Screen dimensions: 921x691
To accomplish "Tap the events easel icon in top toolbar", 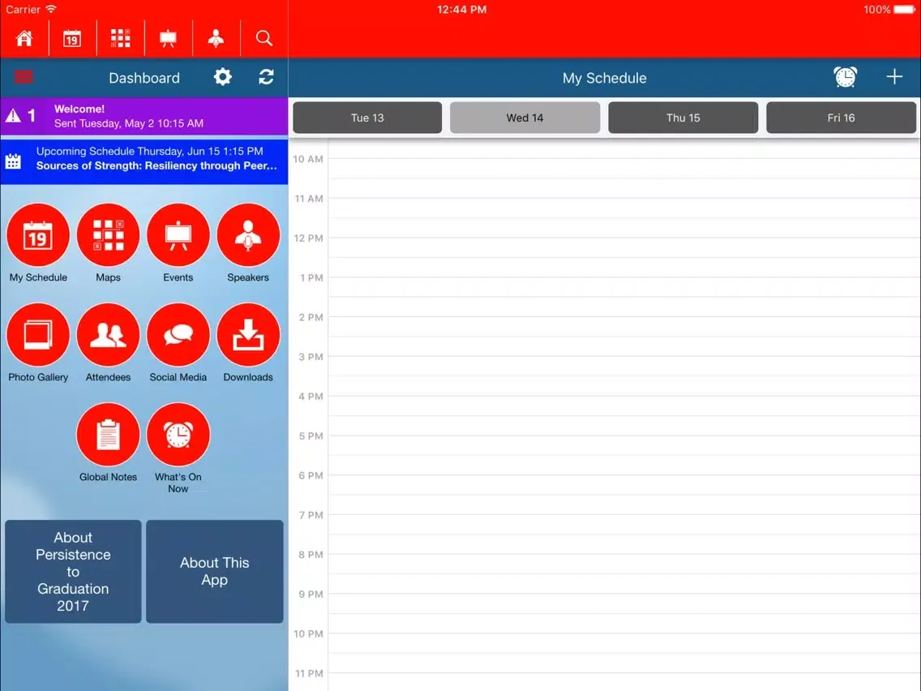I will [x=168, y=39].
